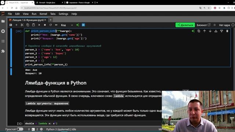235x132 pixels.
Task: Restart the kernel with the circular arrow icon
Action: point(51,25)
